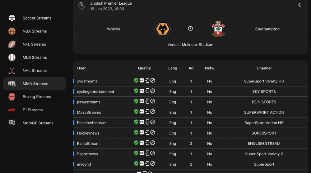Click the Quality column header
This screenshot has height=173, width=311.
pos(144,68)
